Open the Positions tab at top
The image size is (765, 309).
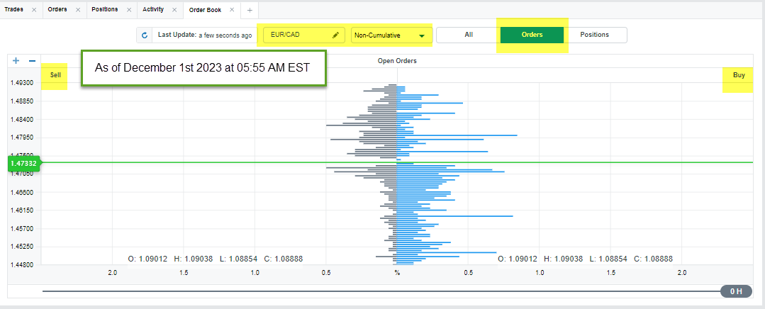click(x=104, y=10)
